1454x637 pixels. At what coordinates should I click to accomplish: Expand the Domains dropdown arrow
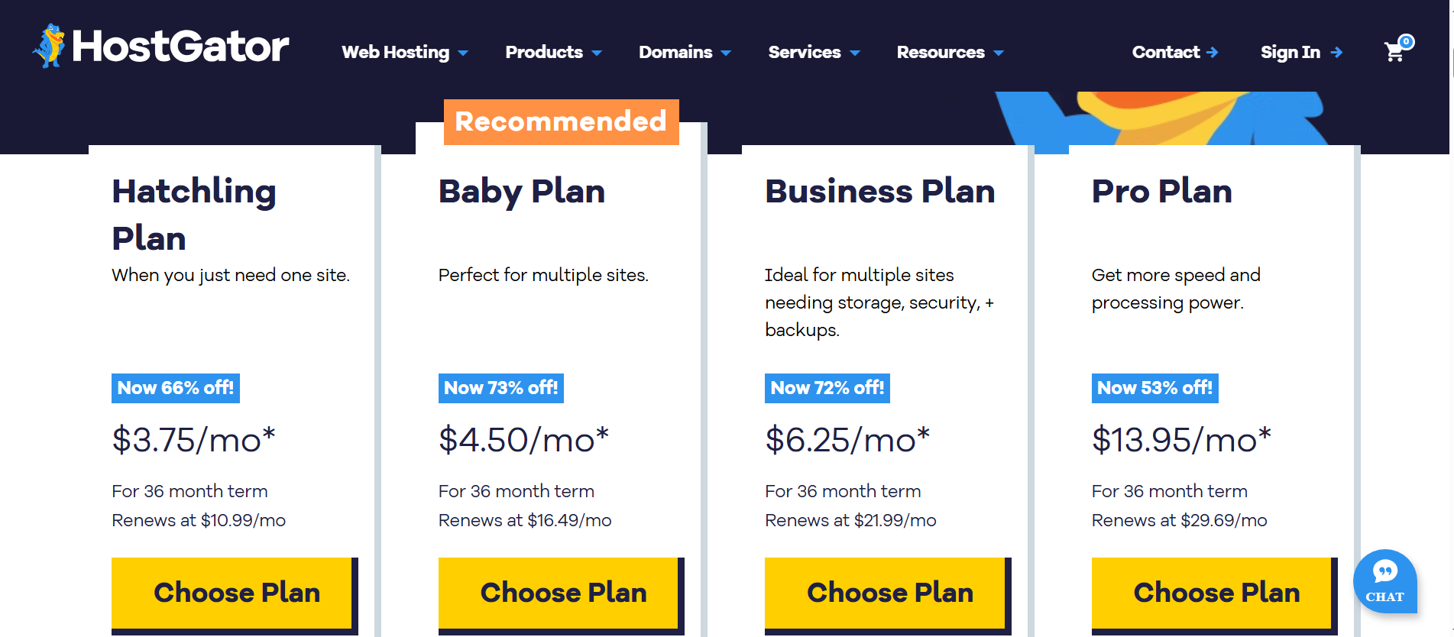click(x=726, y=53)
